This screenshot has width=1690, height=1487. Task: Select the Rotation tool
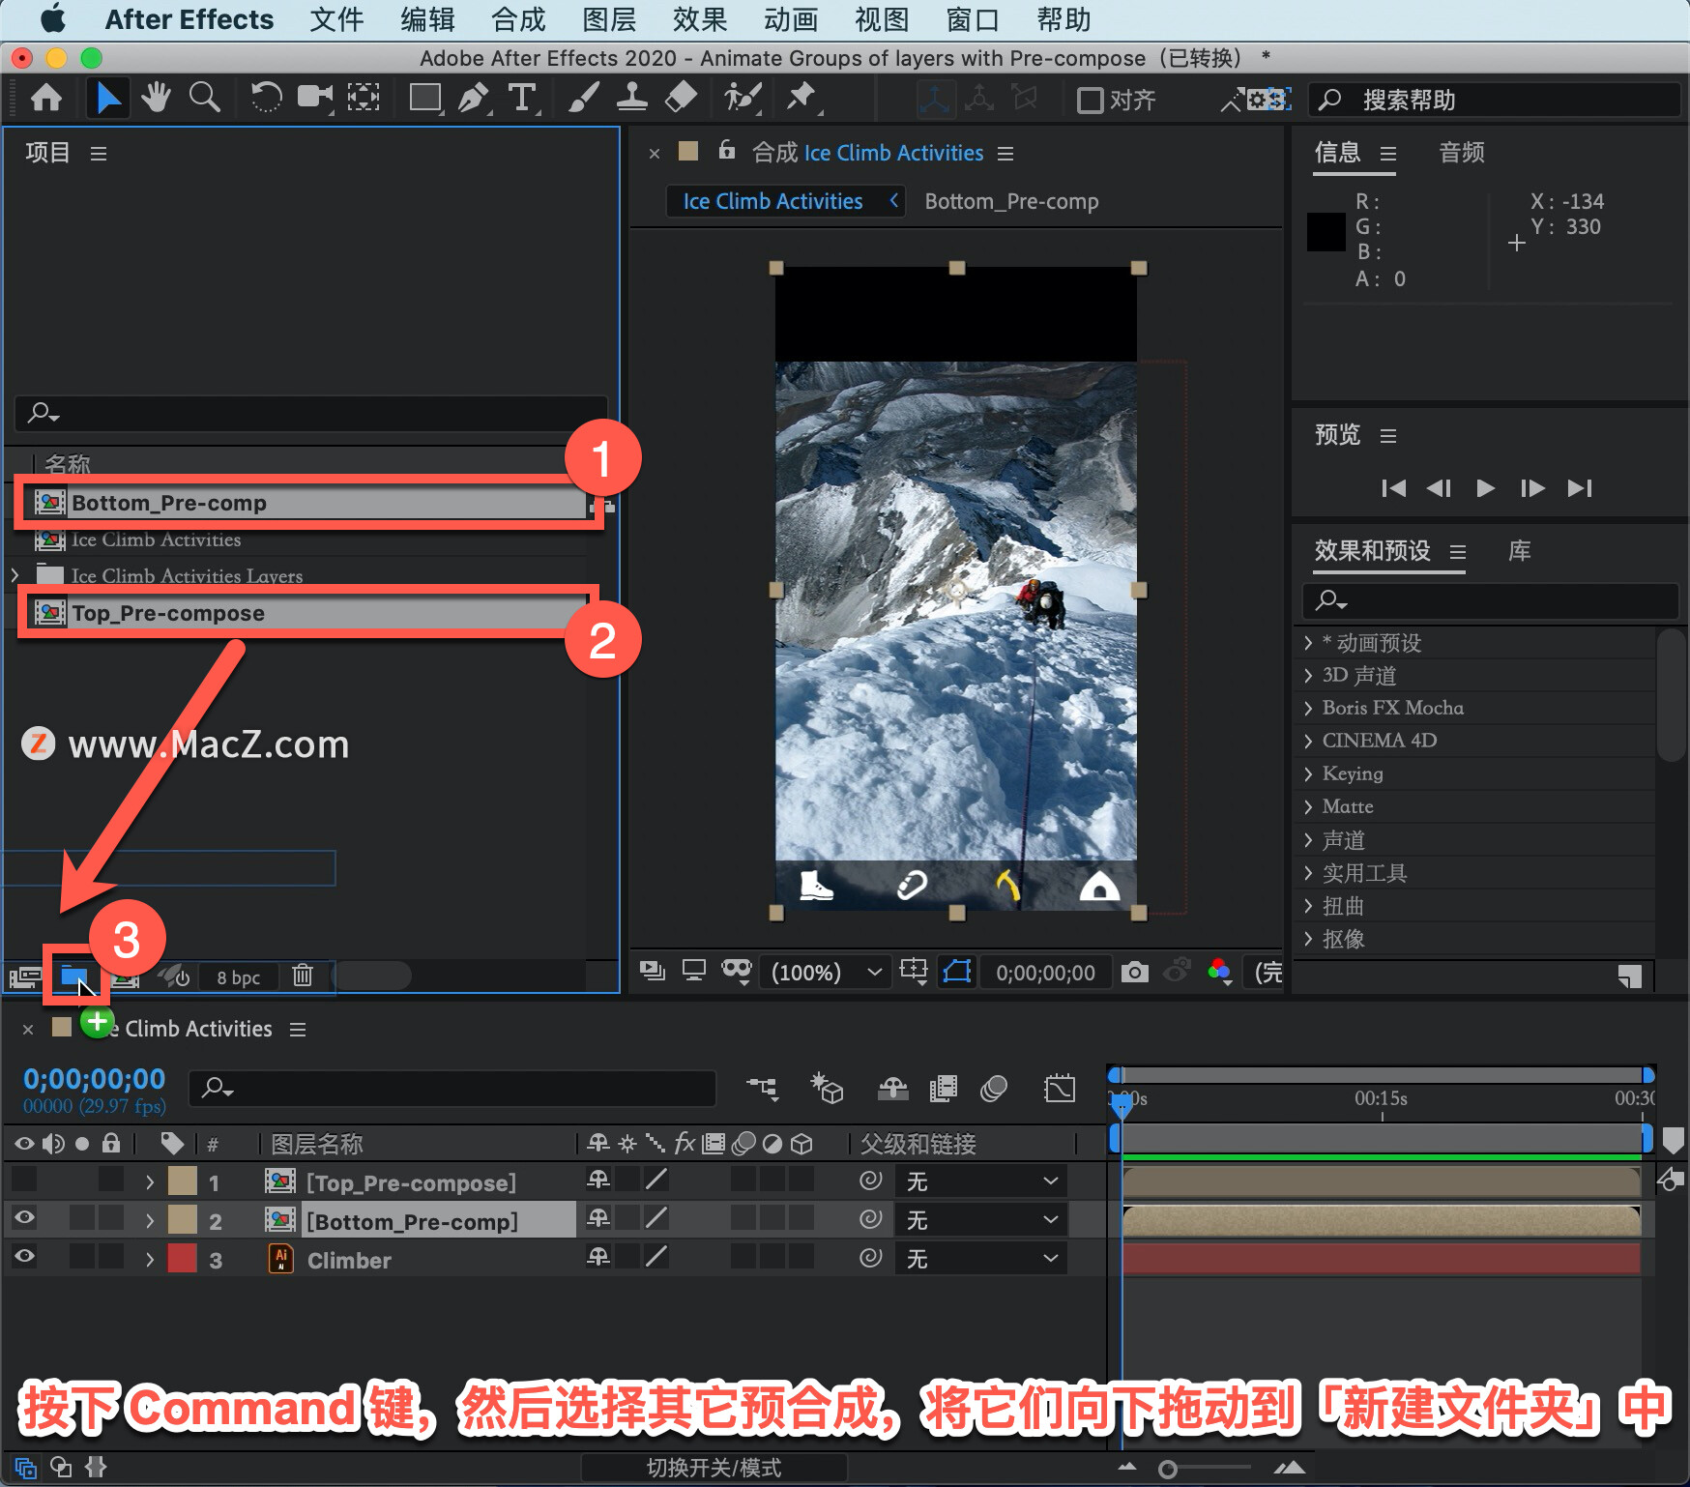pyautogui.click(x=266, y=99)
